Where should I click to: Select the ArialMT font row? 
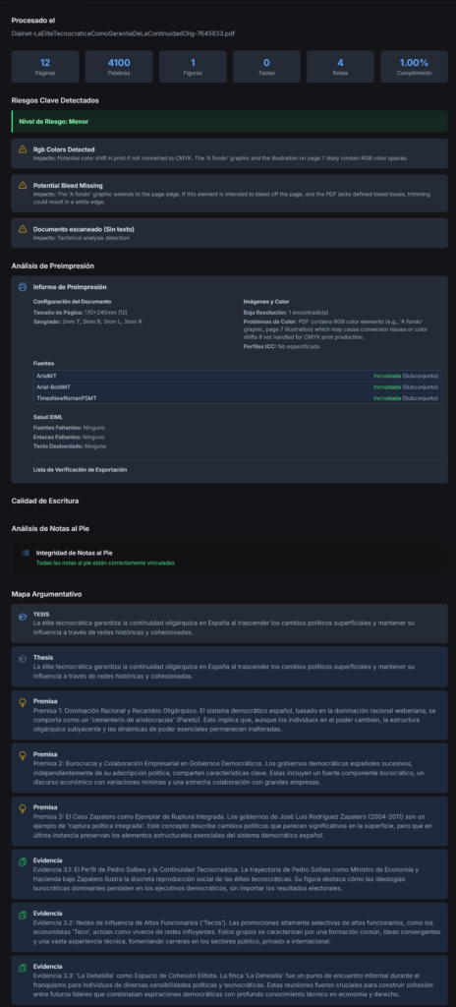237,375
